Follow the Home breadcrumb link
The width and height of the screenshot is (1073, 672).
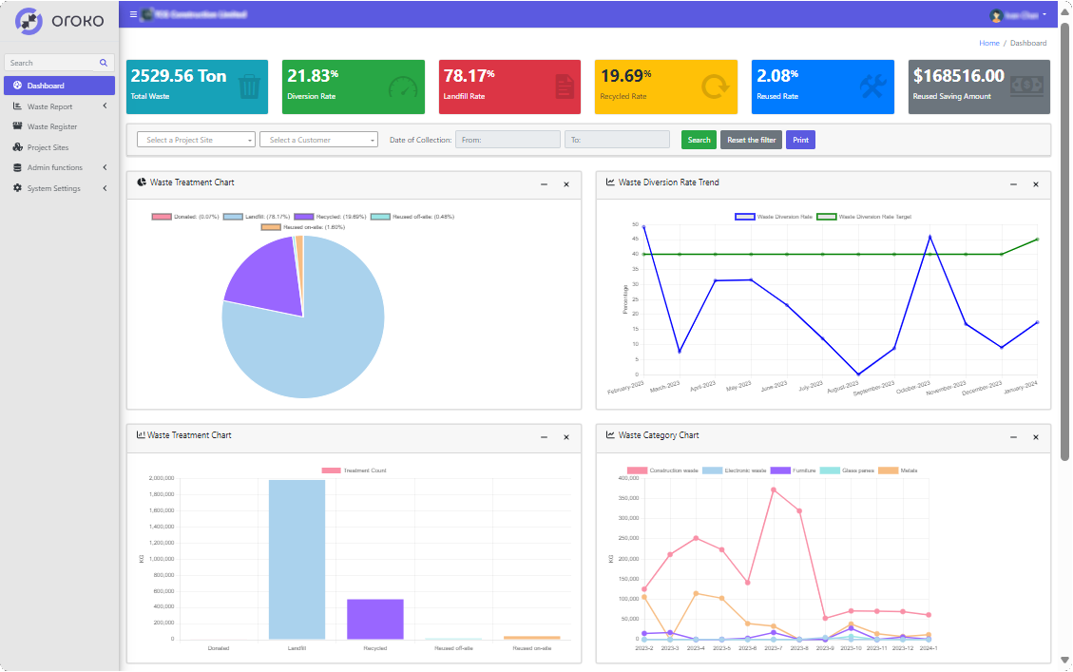coord(989,43)
